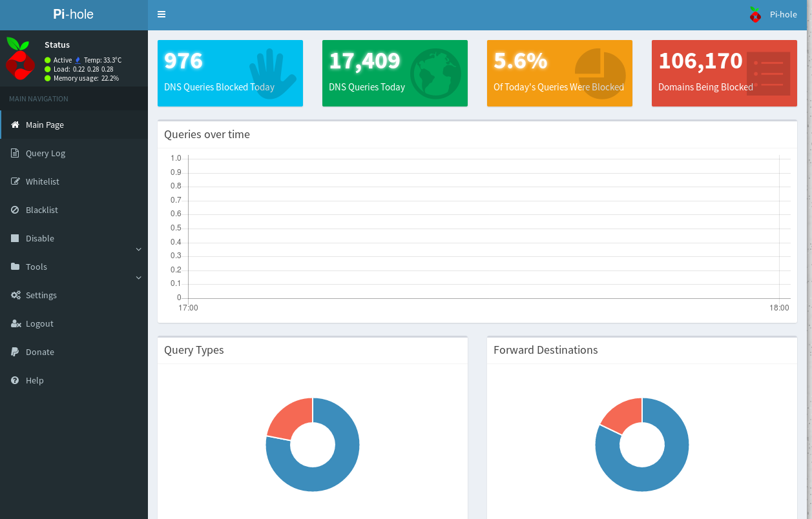Select Main Page in the navigation menu
812x519 pixels.
pyautogui.click(x=44, y=125)
